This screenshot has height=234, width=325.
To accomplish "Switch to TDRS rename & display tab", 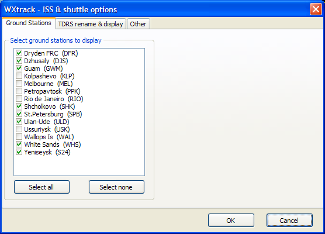I will click(x=91, y=24).
